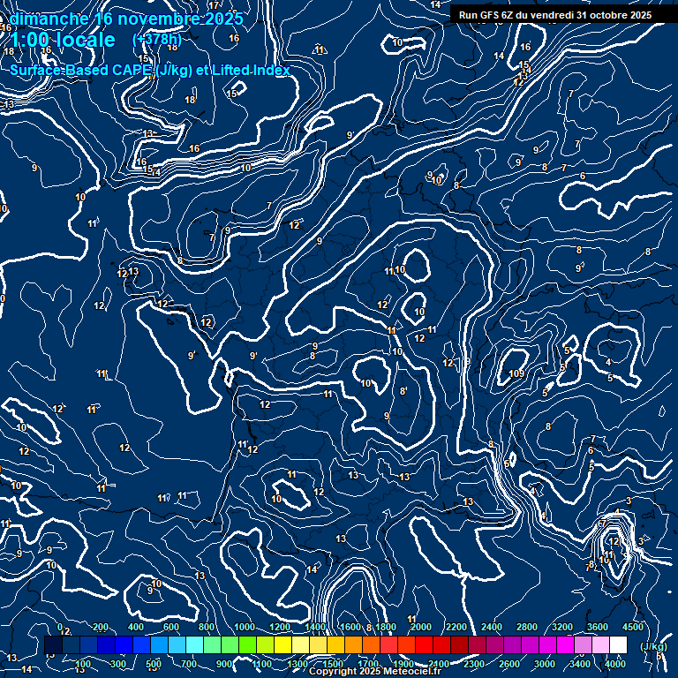Click the '109' contour label on map
Viewport: 678px width, 678px height.
click(x=516, y=374)
